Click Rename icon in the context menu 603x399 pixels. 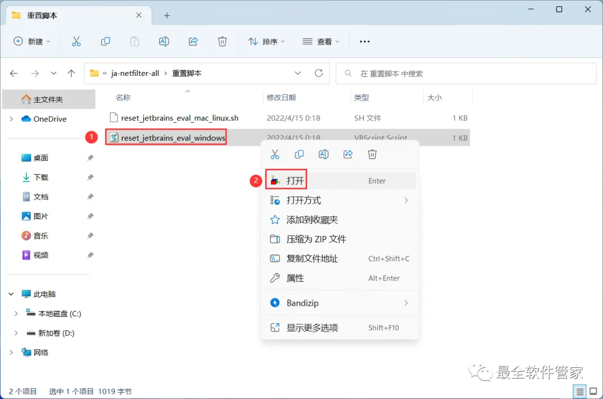[x=323, y=155]
